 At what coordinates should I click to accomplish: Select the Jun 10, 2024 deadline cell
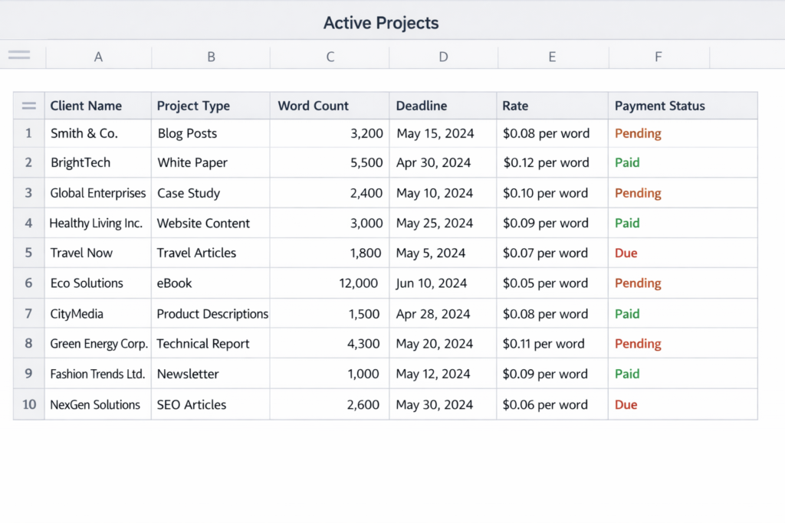coord(432,283)
